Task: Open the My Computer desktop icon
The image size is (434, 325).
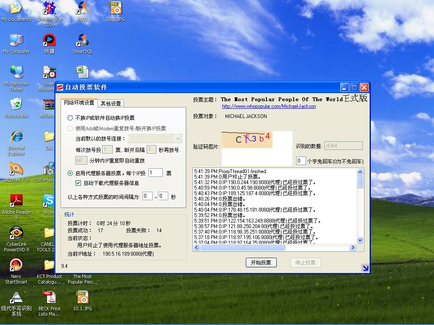Action: 16,41
